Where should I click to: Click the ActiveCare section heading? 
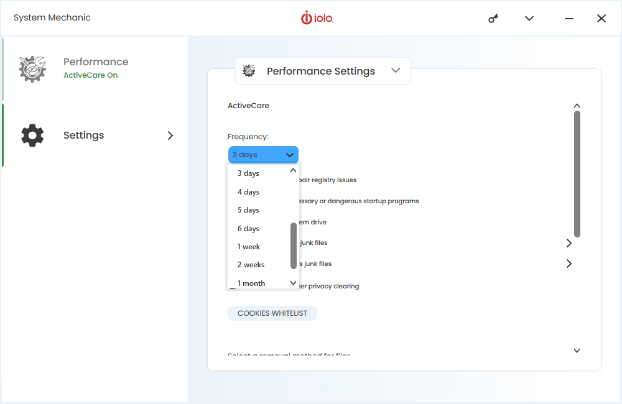pyautogui.click(x=248, y=106)
